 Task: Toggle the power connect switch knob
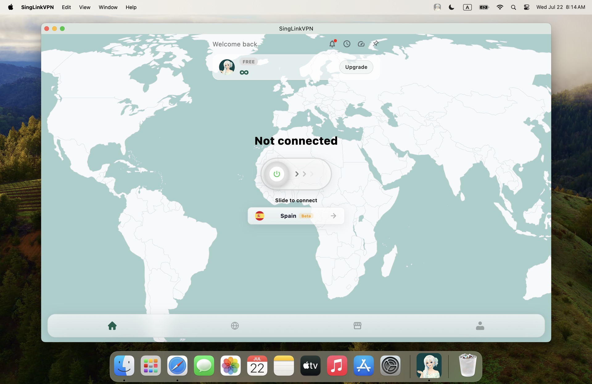click(277, 174)
